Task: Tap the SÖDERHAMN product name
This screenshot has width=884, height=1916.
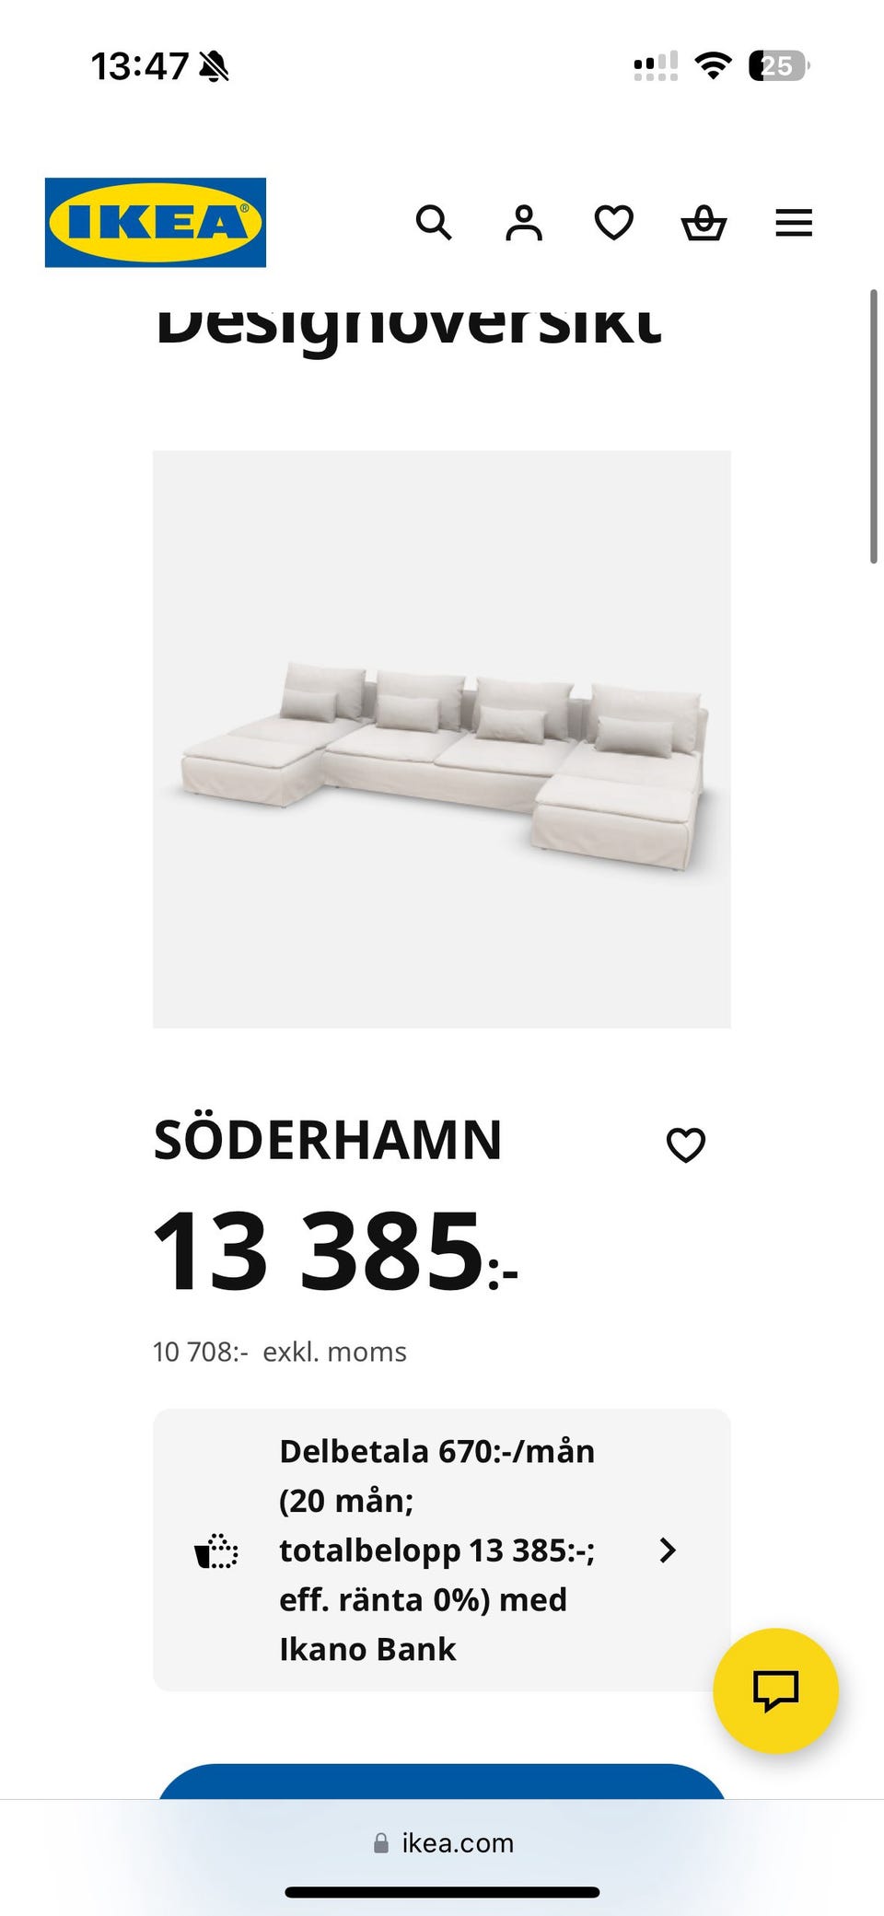Action: tap(328, 1140)
